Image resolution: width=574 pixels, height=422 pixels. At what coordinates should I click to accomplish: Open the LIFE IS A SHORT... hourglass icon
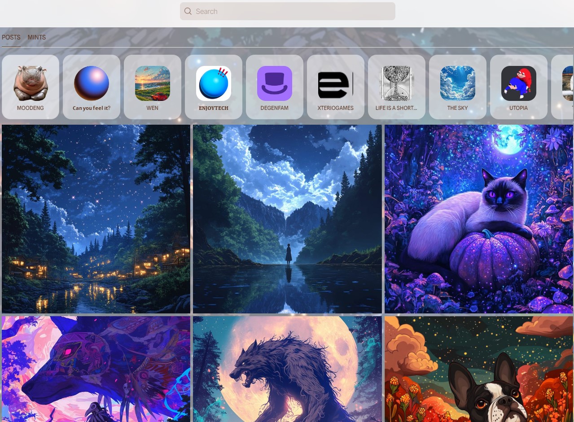click(x=397, y=83)
